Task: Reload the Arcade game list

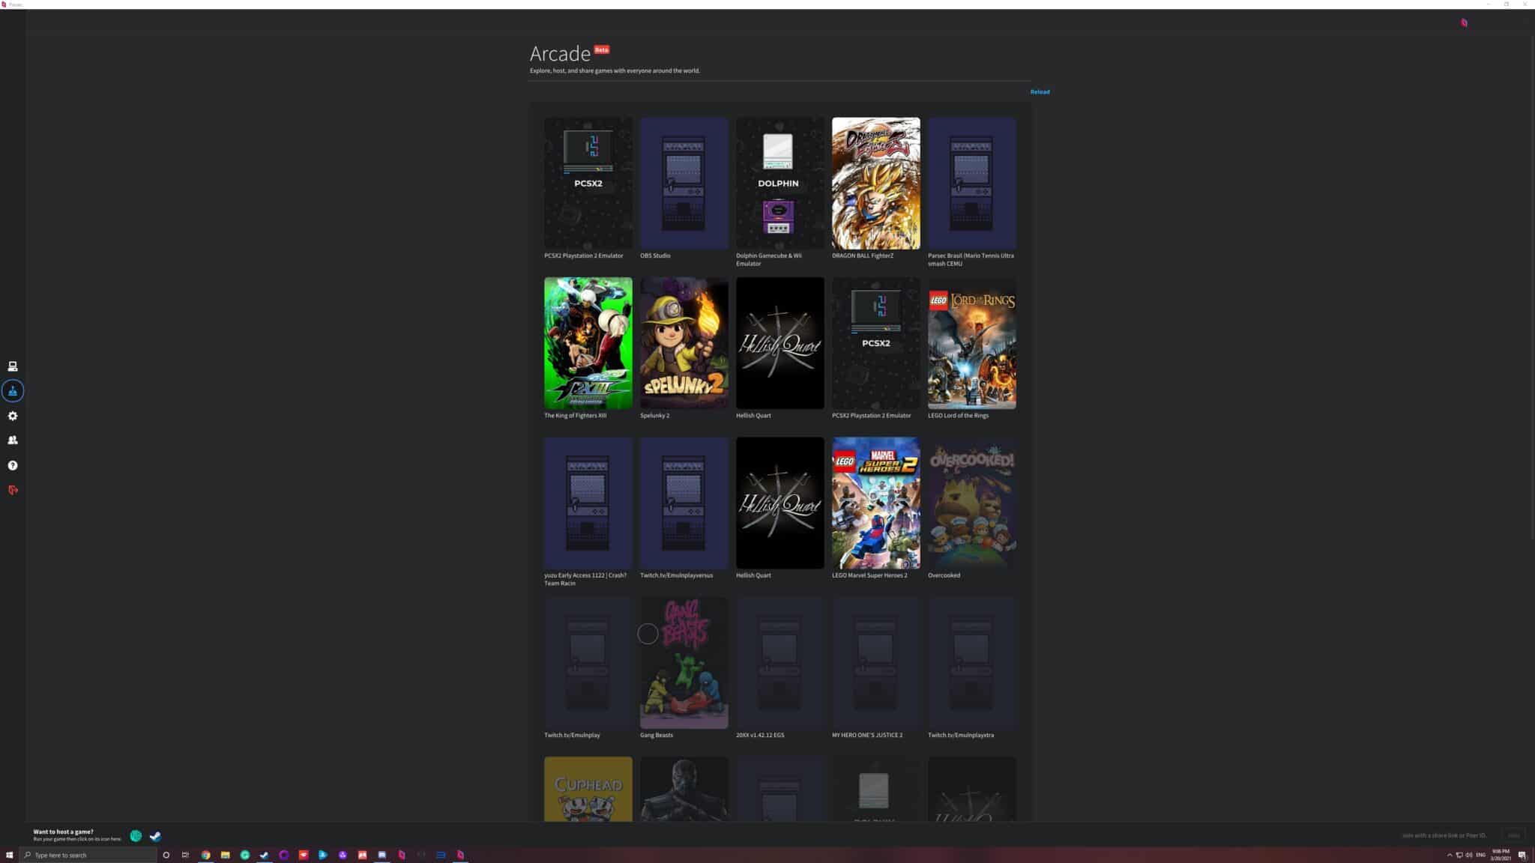Action: (x=1040, y=92)
